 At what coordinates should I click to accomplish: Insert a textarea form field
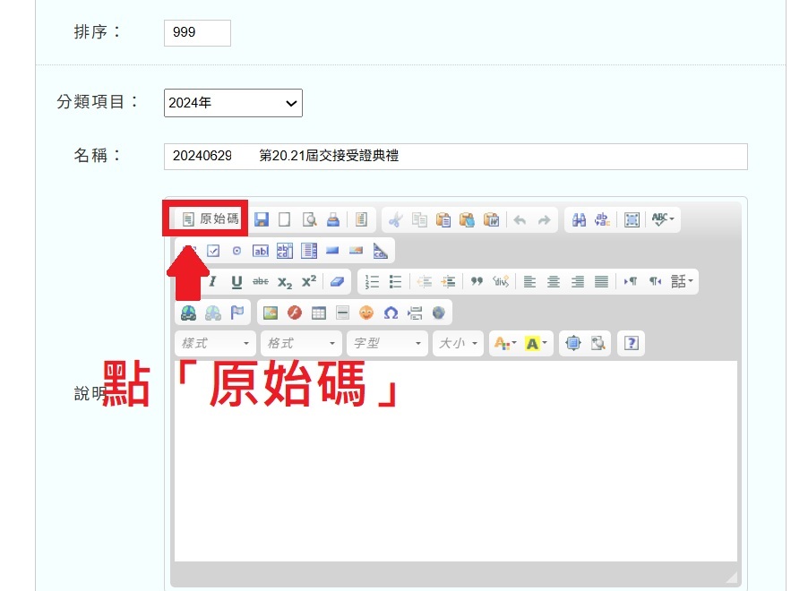coord(285,251)
